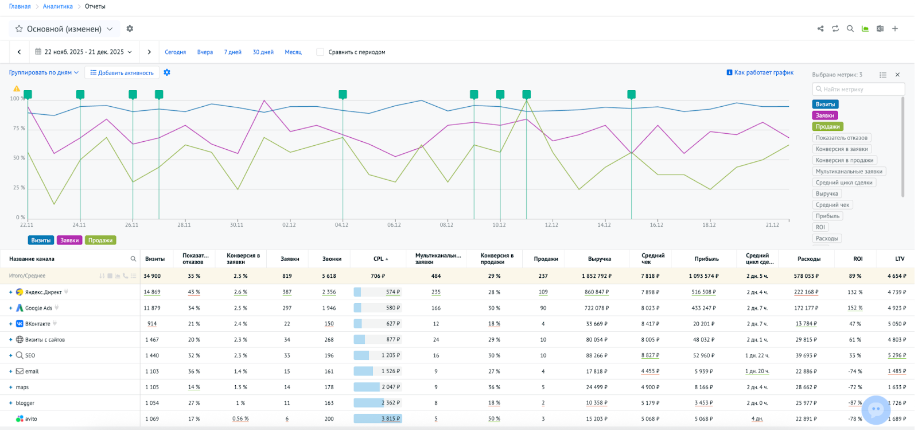Click the blue chart settings gear

tap(167, 72)
